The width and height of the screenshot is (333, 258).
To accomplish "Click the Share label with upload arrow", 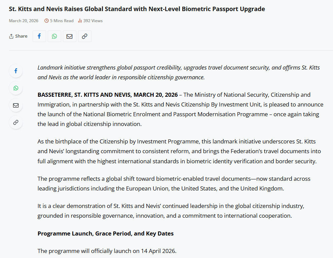I will click(18, 36).
